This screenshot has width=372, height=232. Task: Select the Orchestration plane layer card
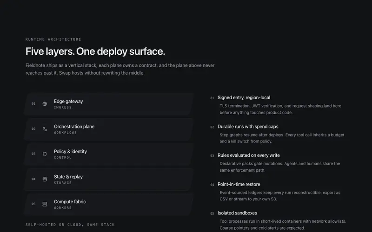(x=109, y=129)
